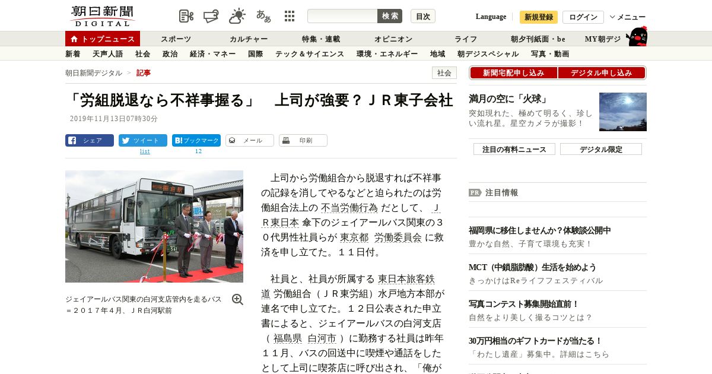Select 朝デジスペシャル in sub navigation
712x374 pixels.
[x=488, y=54]
